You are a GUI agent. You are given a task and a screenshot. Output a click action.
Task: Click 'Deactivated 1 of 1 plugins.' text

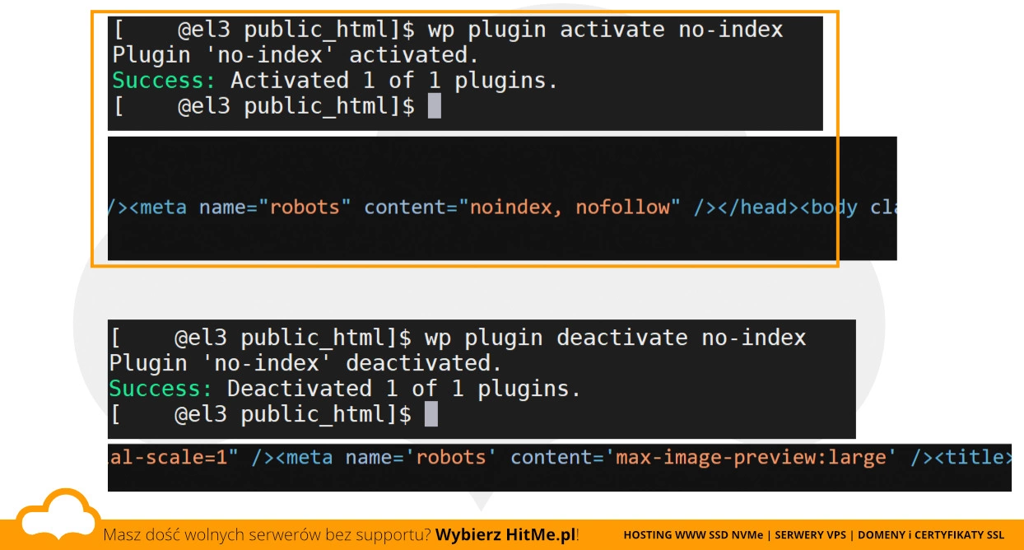404,389
